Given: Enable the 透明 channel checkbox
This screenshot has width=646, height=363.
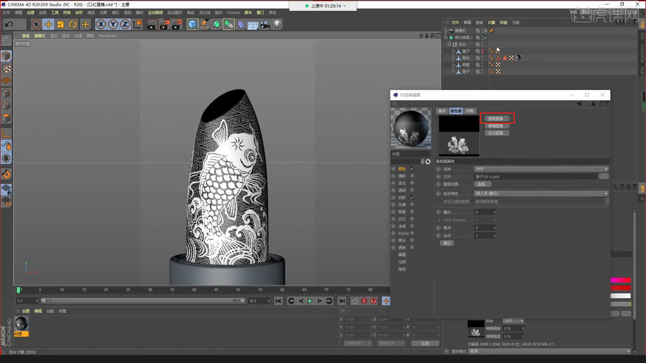Looking at the screenshot, I should coord(412,190).
